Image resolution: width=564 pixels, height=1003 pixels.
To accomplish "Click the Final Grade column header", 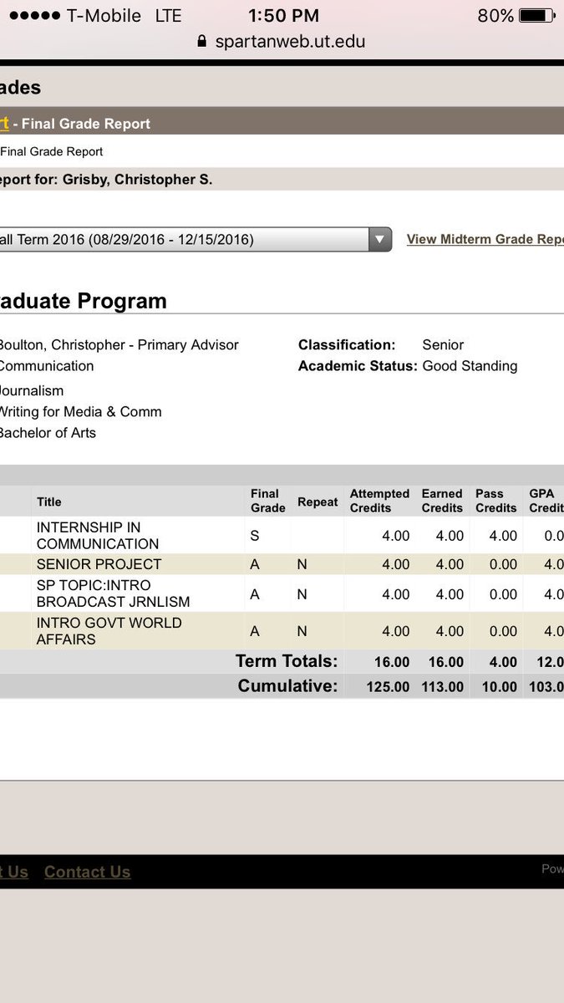I will pyautogui.click(x=267, y=501).
